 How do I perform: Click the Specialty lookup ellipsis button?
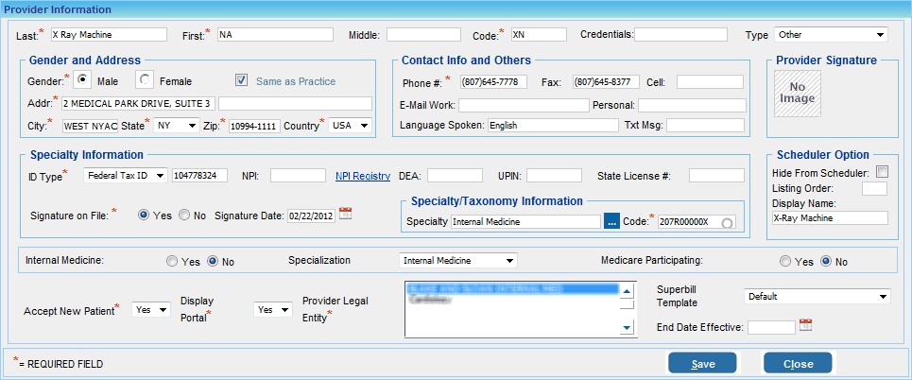(612, 222)
